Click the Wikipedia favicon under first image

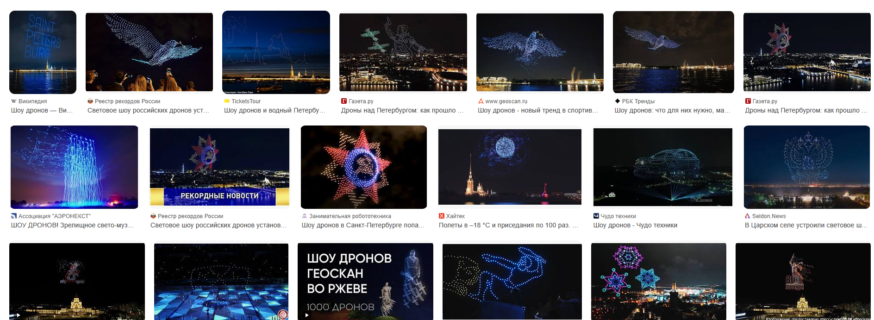[14, 101]
